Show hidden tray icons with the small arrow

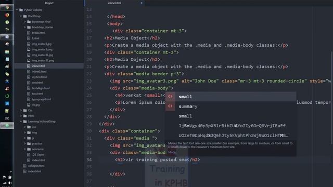pos(11,171)
